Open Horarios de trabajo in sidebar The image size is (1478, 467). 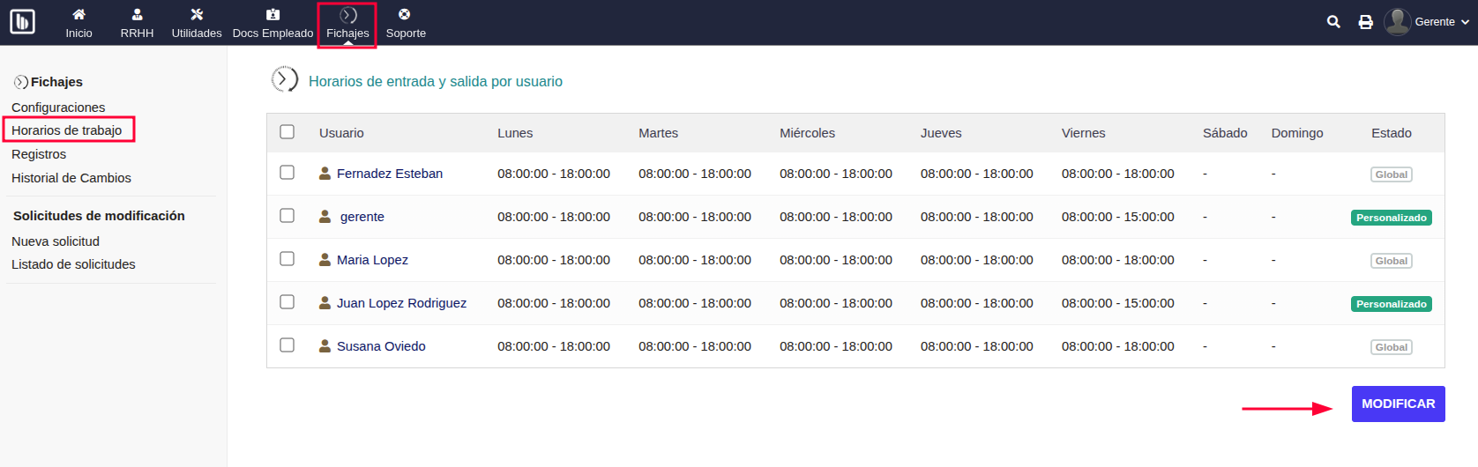[x=67, y=130]
